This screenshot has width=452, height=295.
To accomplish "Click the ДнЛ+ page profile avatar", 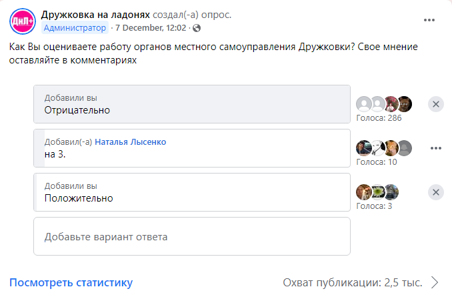I will coord(23,21).
